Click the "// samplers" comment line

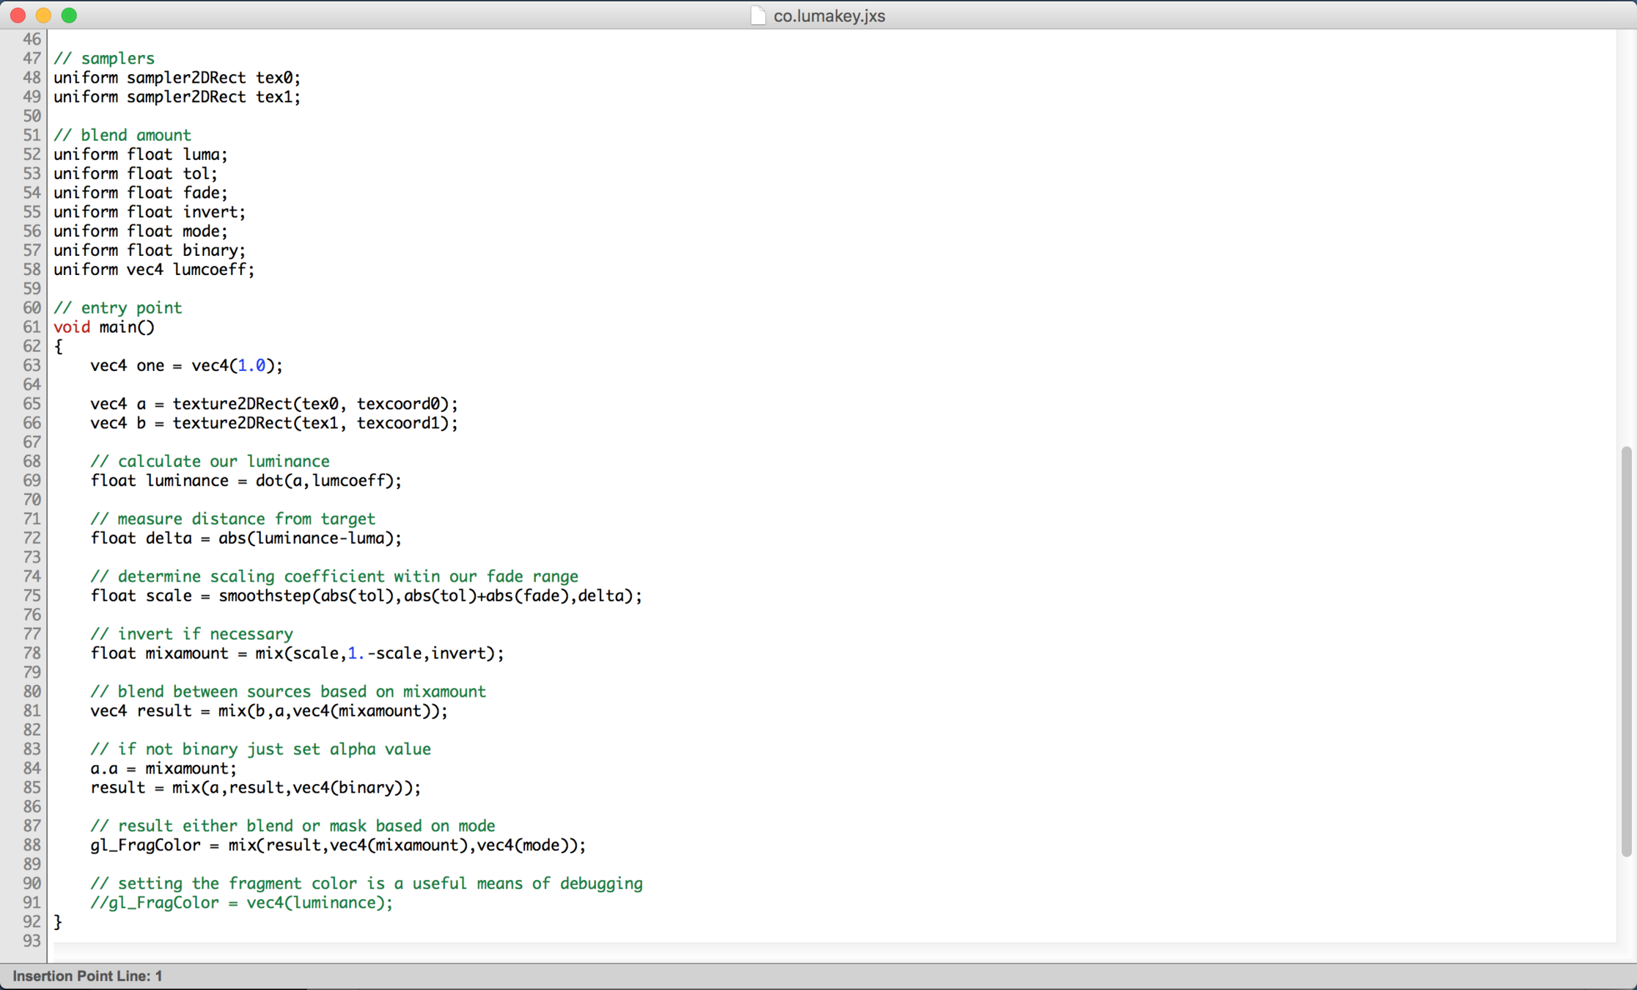104,59
